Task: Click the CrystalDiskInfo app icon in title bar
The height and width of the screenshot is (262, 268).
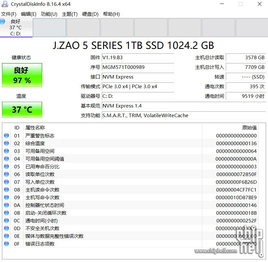Action: (x=5, y=4)
